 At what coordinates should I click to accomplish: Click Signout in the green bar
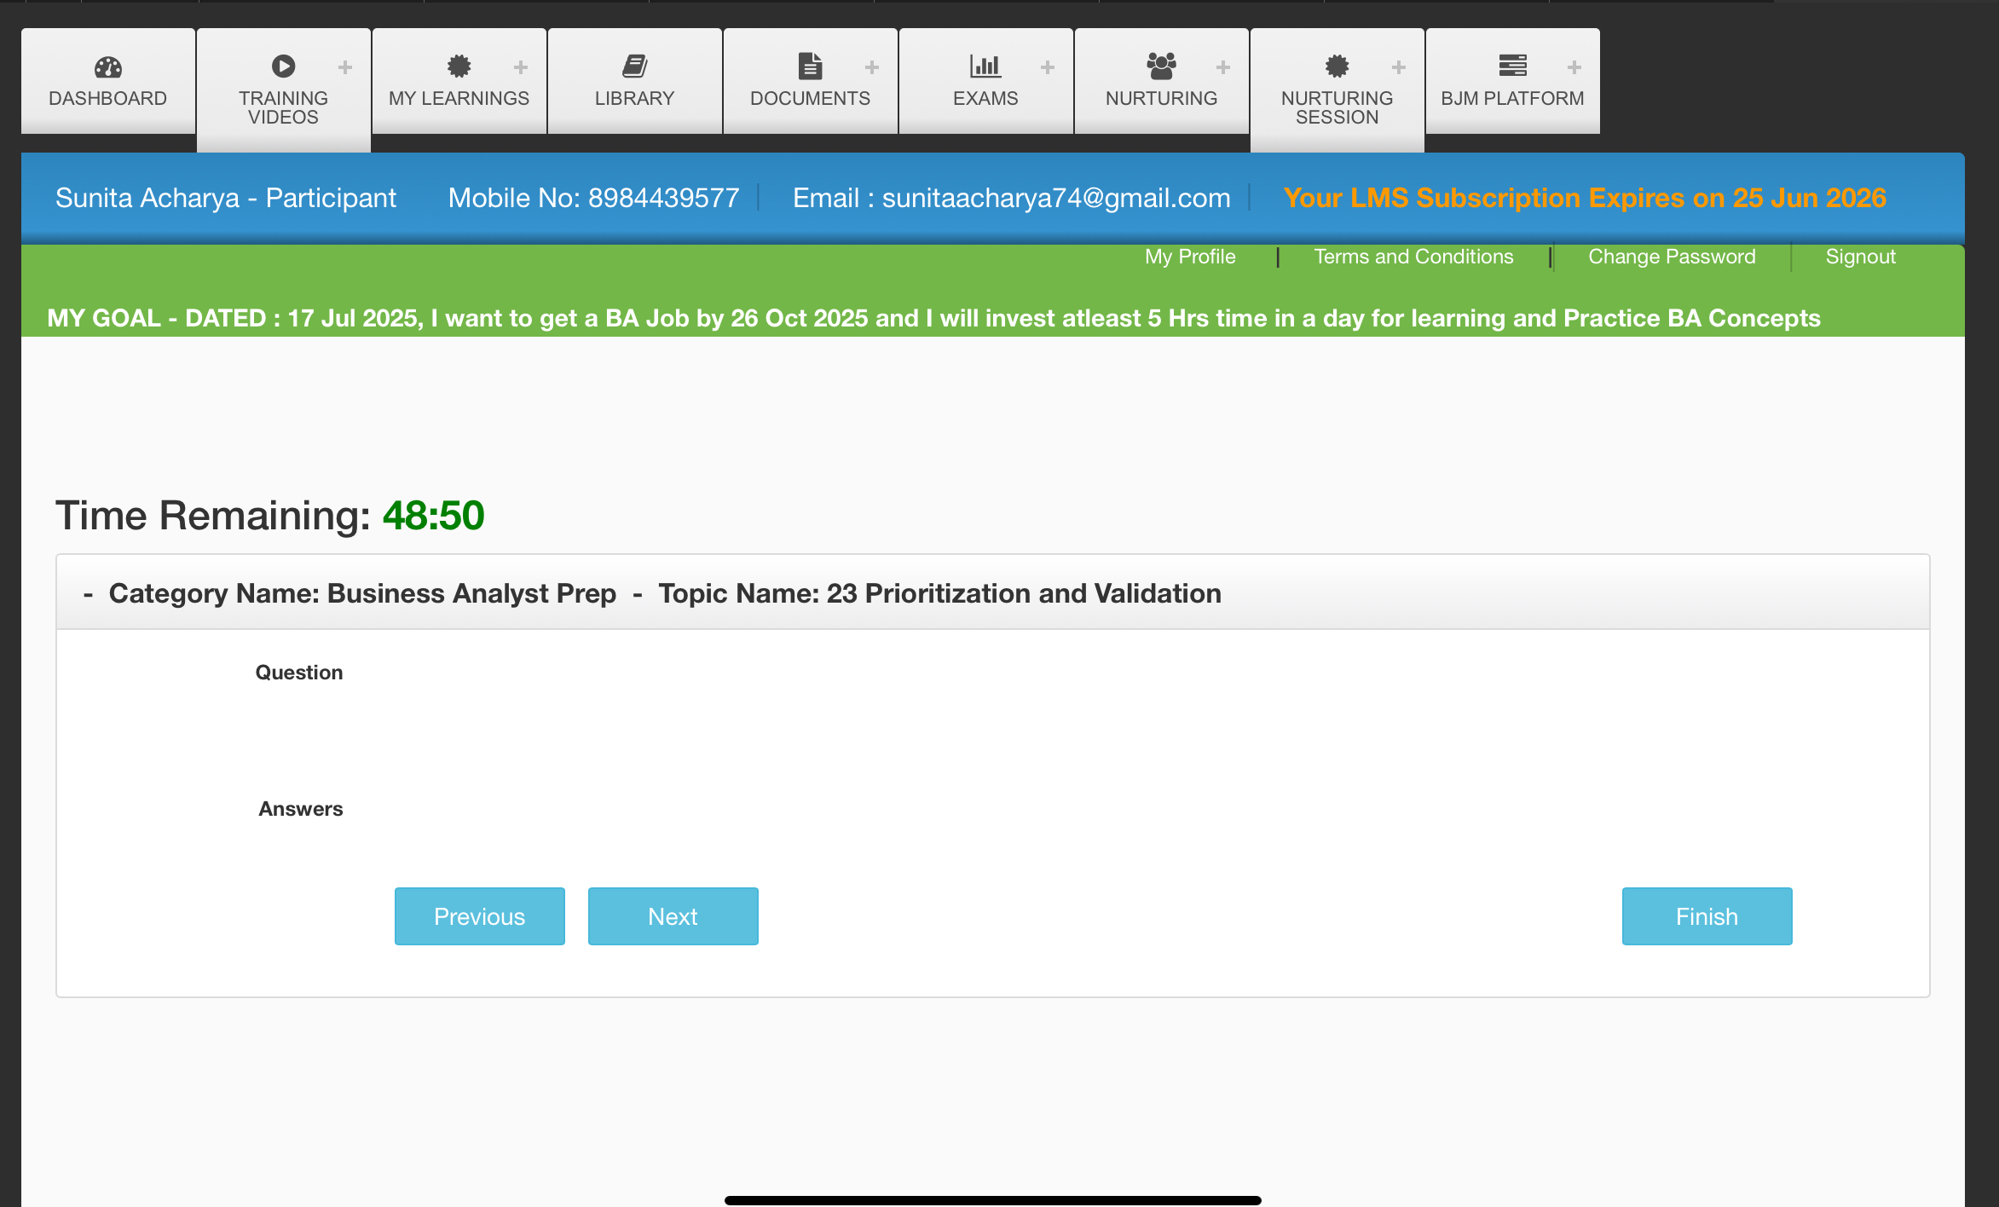pyautogui.click(x=1860, y=257)
